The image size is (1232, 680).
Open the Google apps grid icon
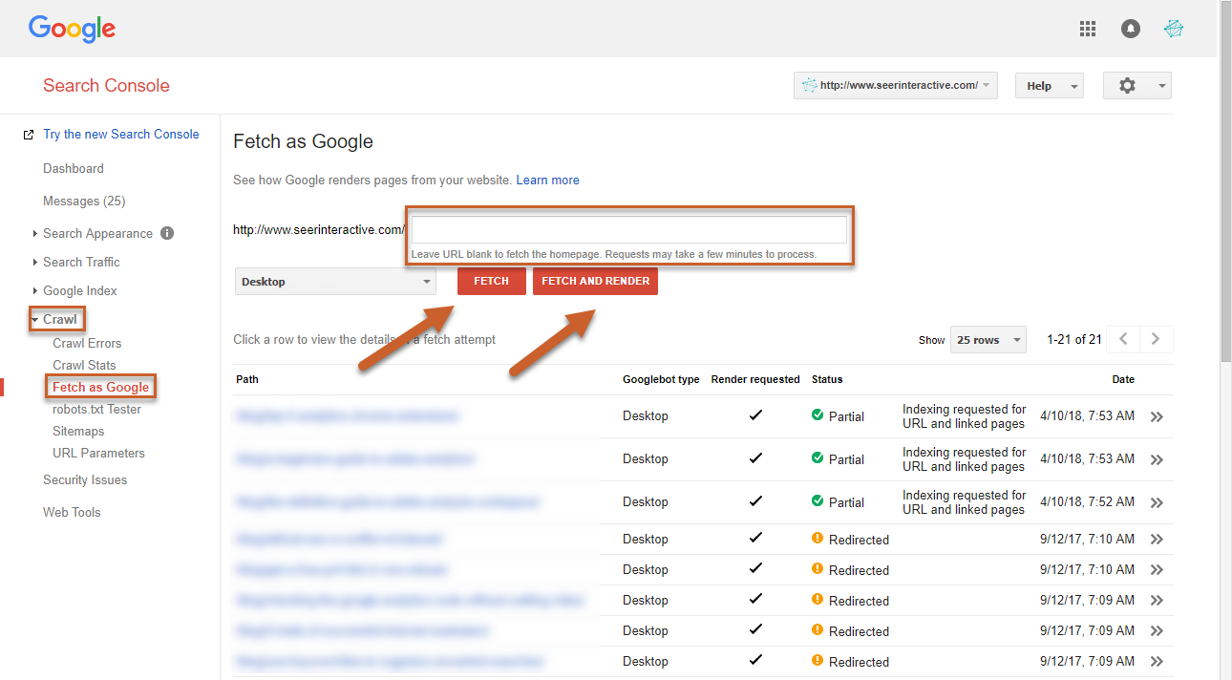1087,29
